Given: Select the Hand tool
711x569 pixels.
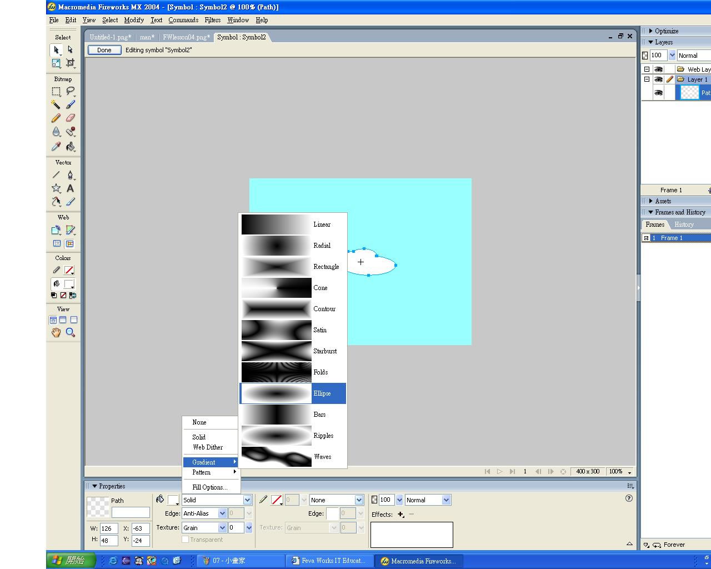Looking at the screenshot, I should click(56, 332).
